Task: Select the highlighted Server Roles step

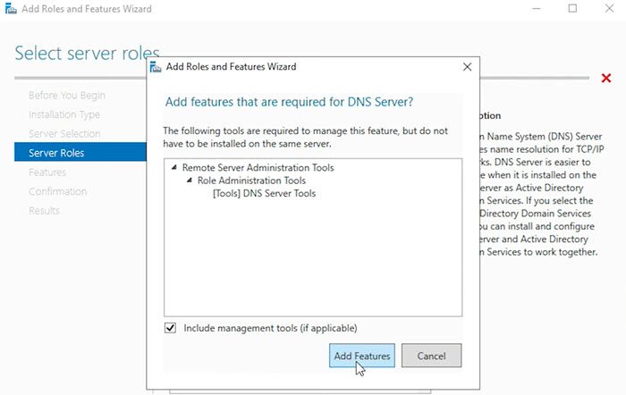Action: coord(57,153)
